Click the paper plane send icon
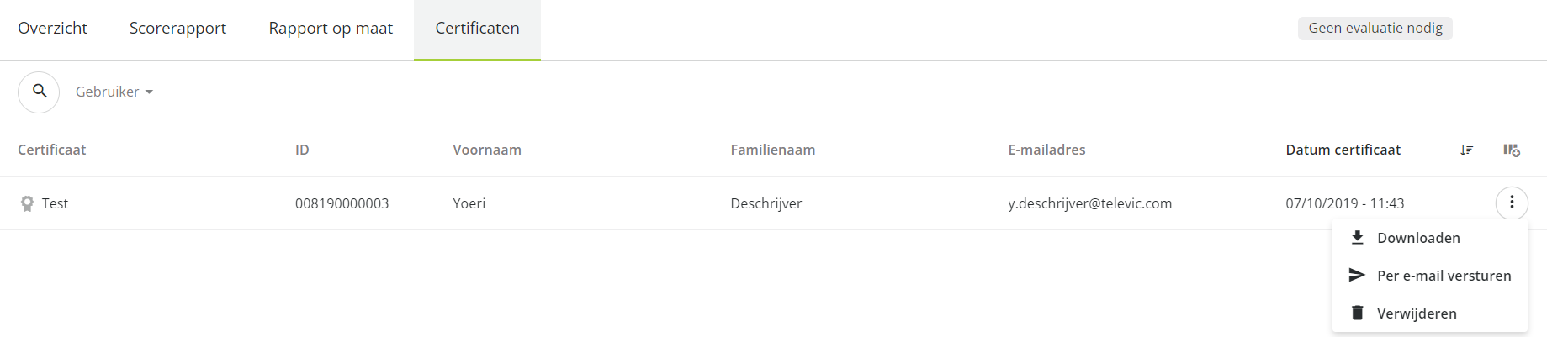 1357,275
